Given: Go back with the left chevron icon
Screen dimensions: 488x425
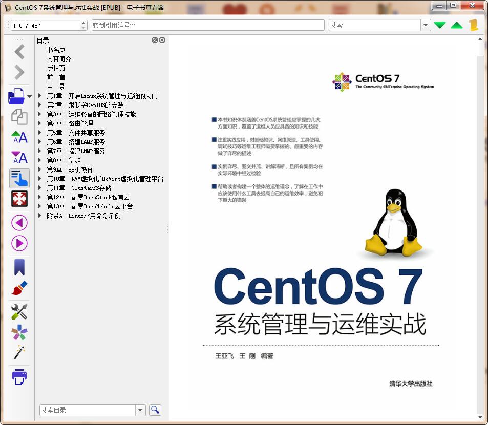Looking at the screenshot, I should pos(19,52).
